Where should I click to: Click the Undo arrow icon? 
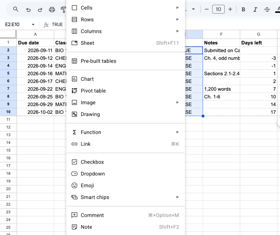click(28, 9)
